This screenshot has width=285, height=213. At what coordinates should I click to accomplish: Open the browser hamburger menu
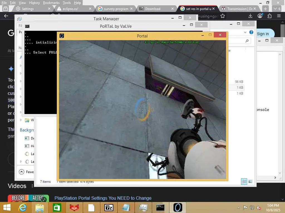(x=279, y=16)
